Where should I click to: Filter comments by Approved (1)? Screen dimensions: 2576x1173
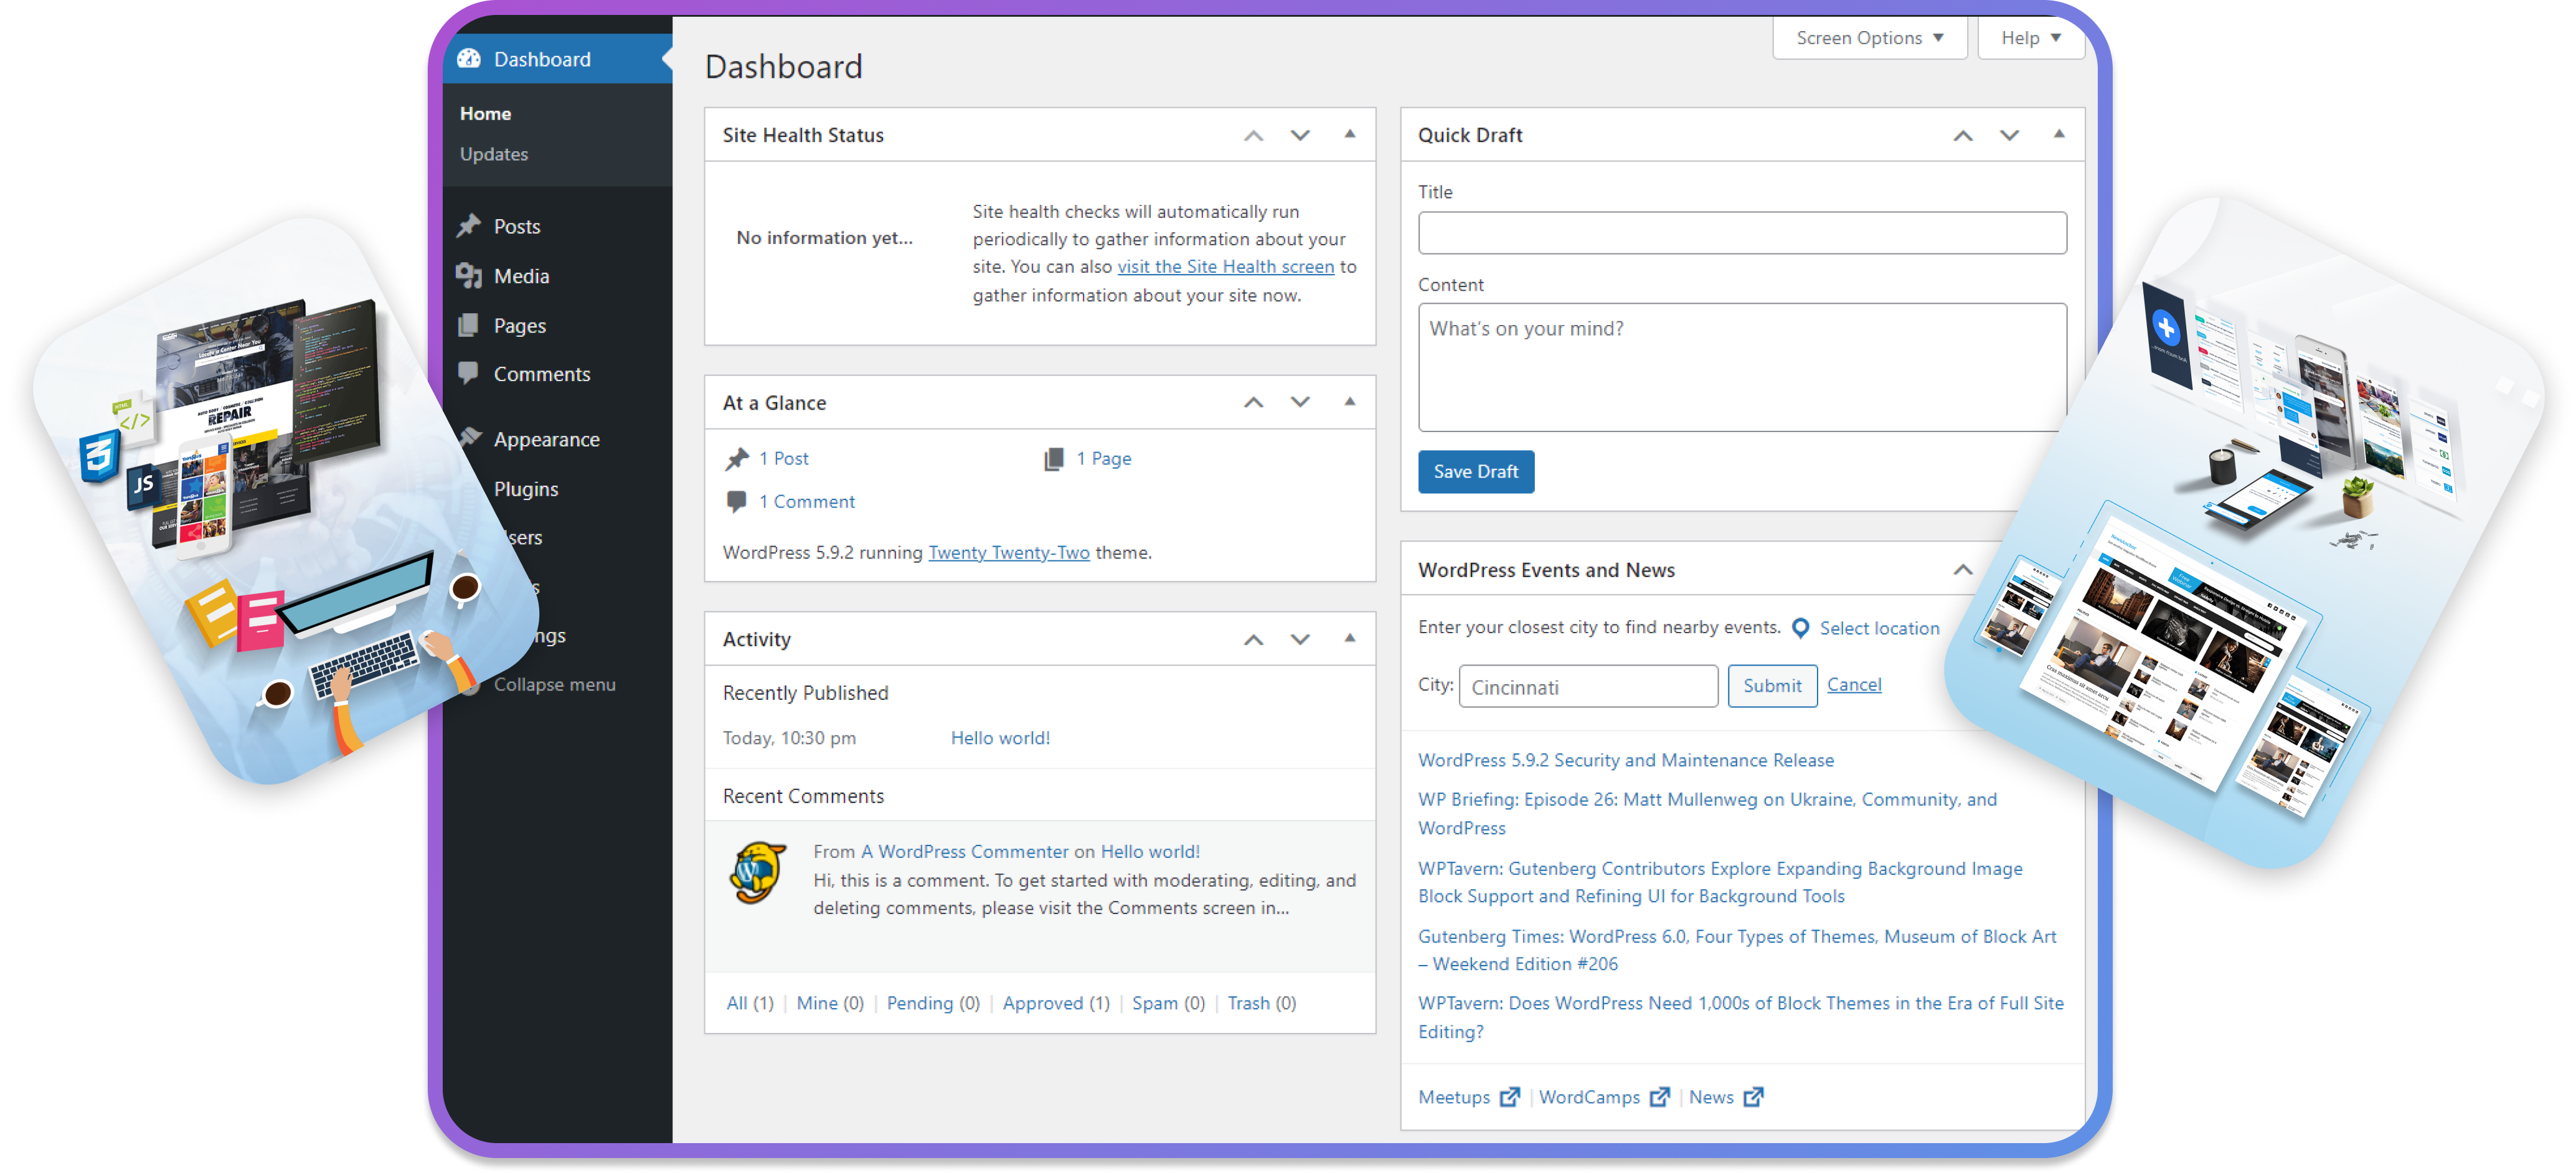pyautogui.click(x=1056, y=1003)
